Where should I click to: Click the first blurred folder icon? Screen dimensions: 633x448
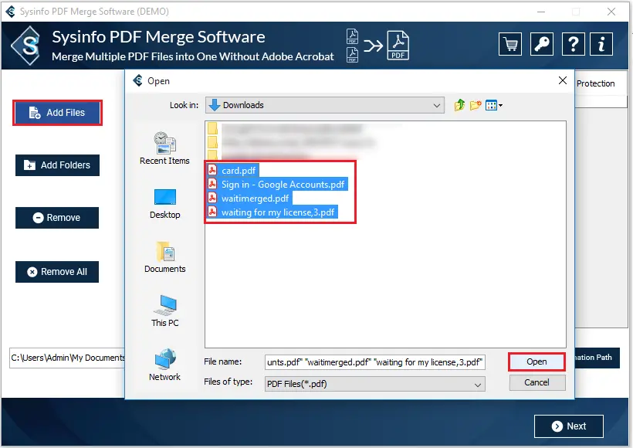[212, 128]
